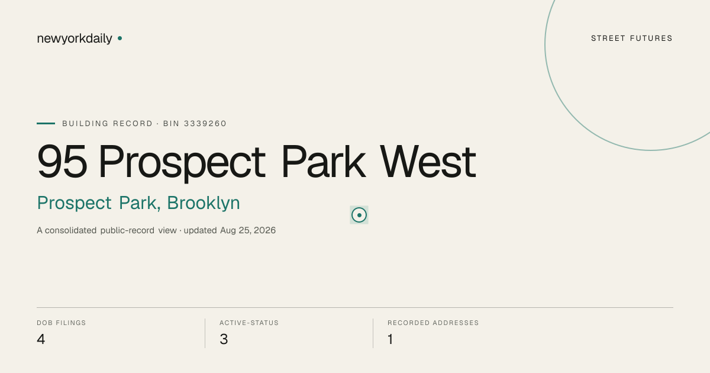This screenshot has height=373, width=710.
Task: Open the Prospect Park, Brooklyn link
Action: (138, 203)
